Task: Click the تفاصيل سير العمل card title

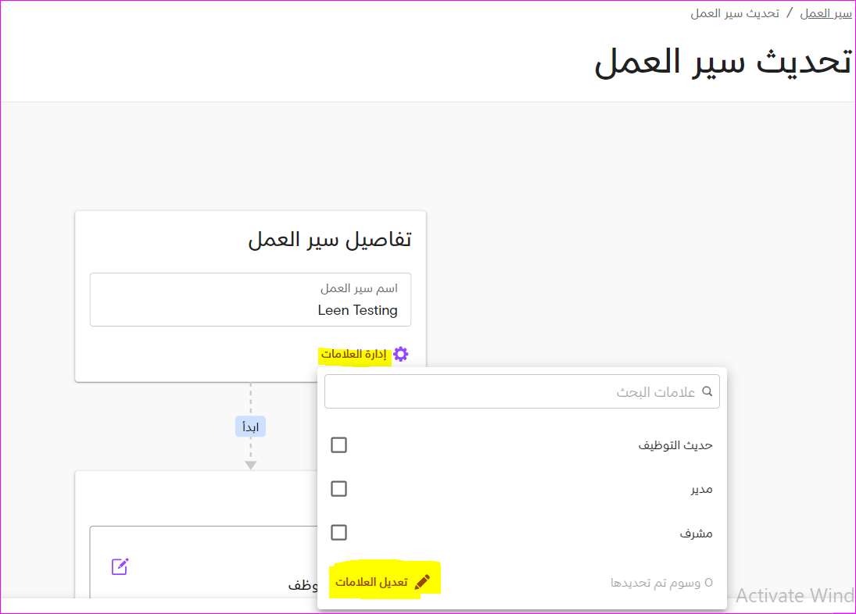Action: pos(329,240)
